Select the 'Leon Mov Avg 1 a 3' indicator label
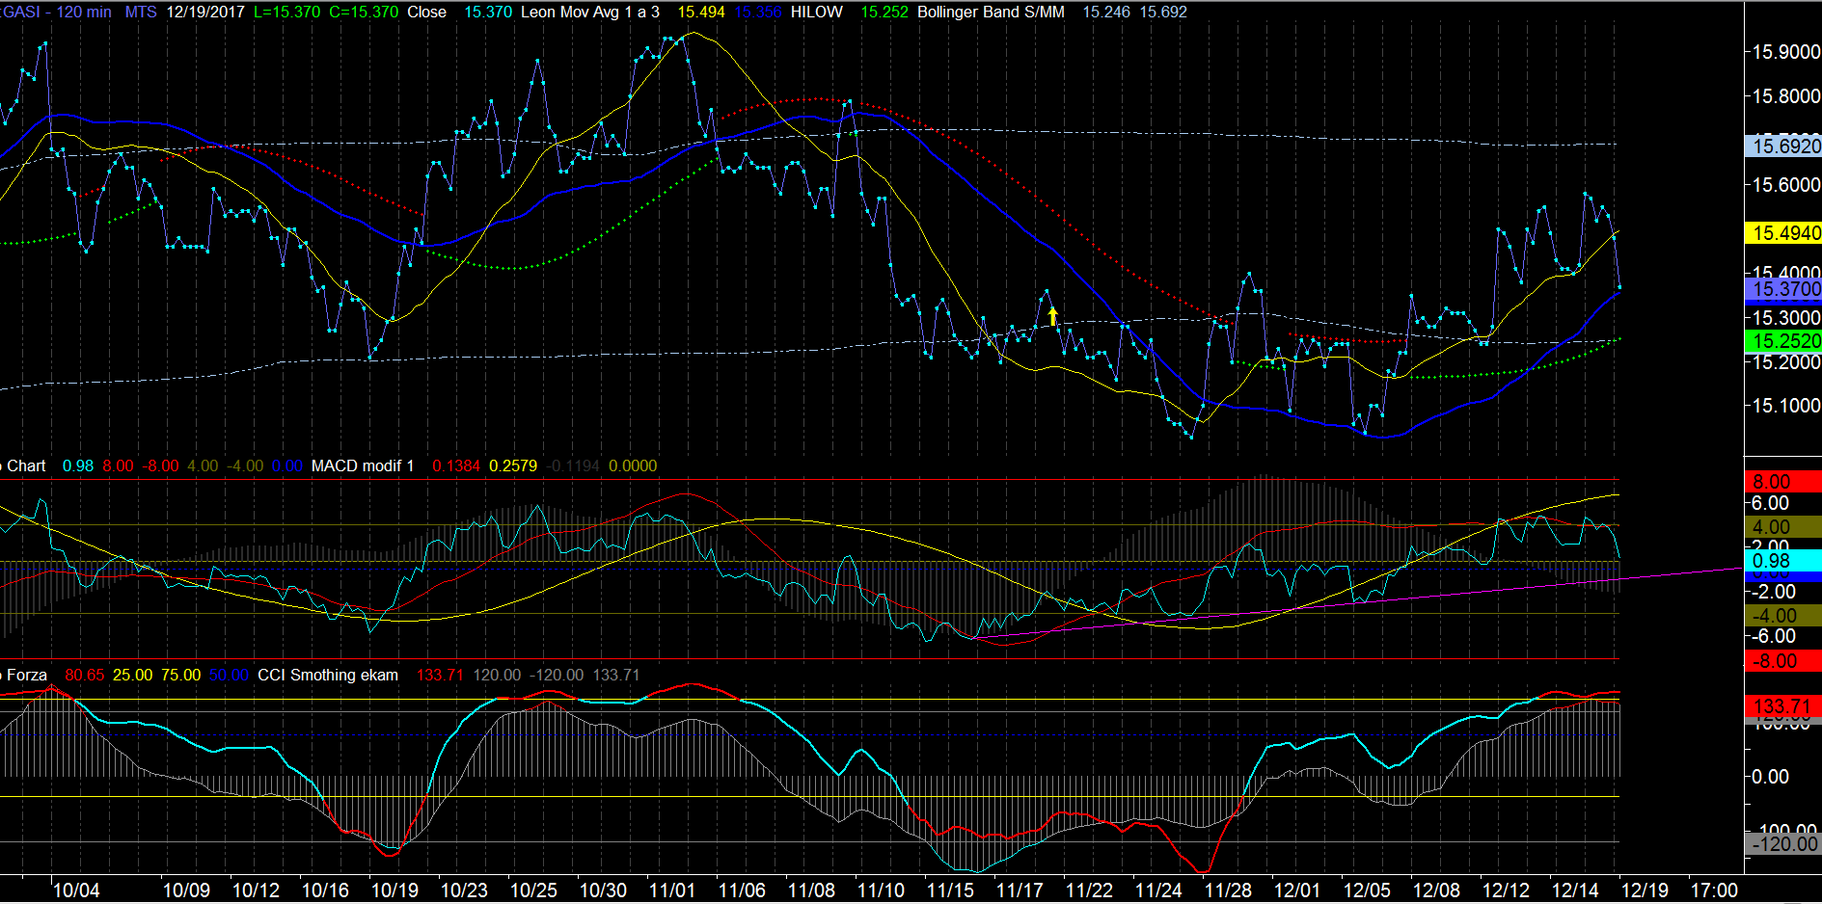This screenshot has height=904, width=1822. coord(590,12)
